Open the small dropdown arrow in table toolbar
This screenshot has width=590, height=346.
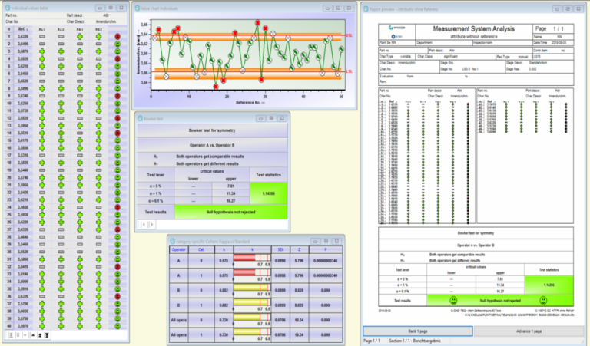pyautogui.click(x=25, y=335)
